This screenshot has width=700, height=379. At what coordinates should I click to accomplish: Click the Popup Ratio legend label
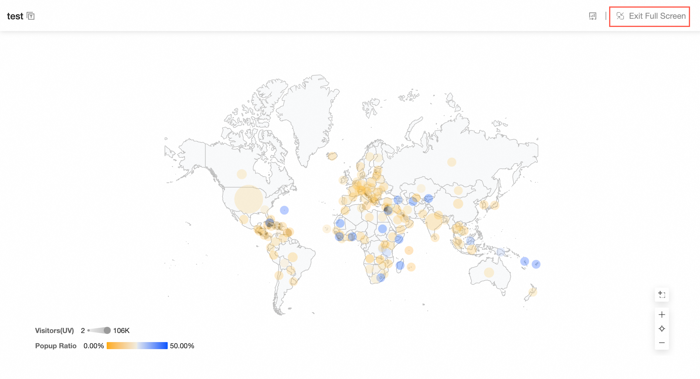pos(56,346)
